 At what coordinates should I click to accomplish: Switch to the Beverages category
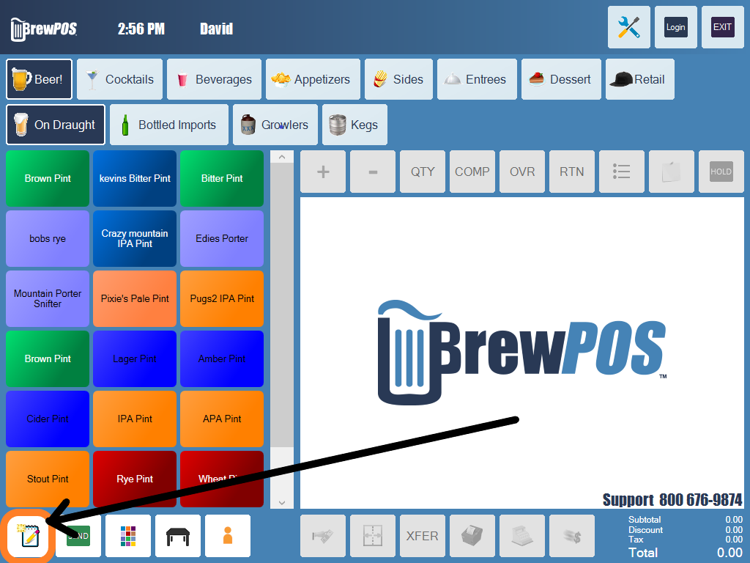(215, 79)
